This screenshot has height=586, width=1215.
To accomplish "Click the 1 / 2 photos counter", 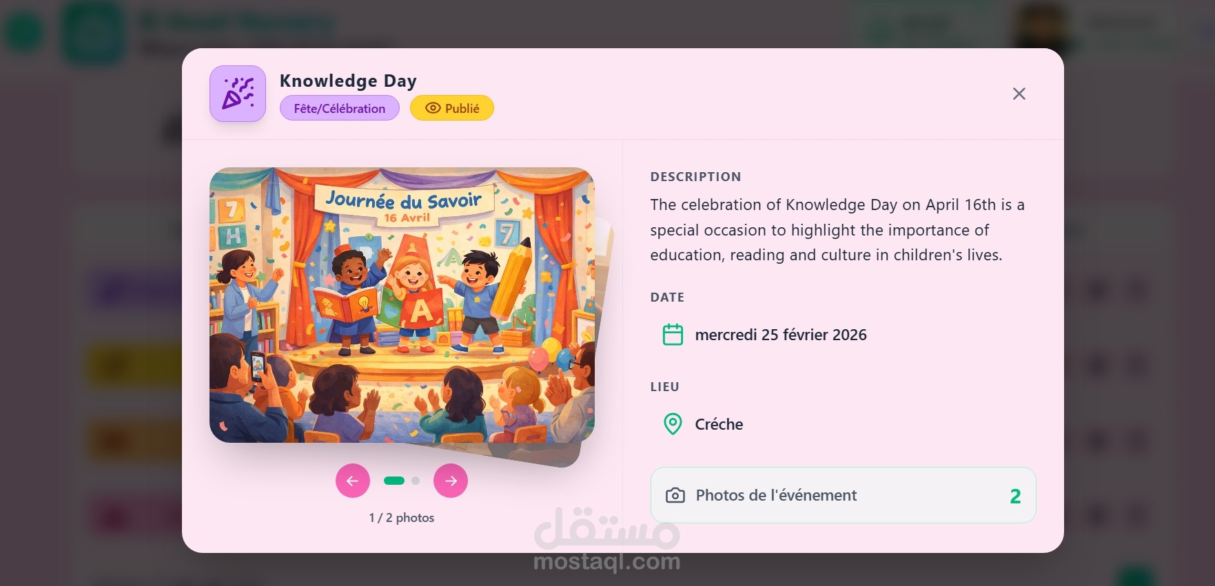I will pos(402,518).
